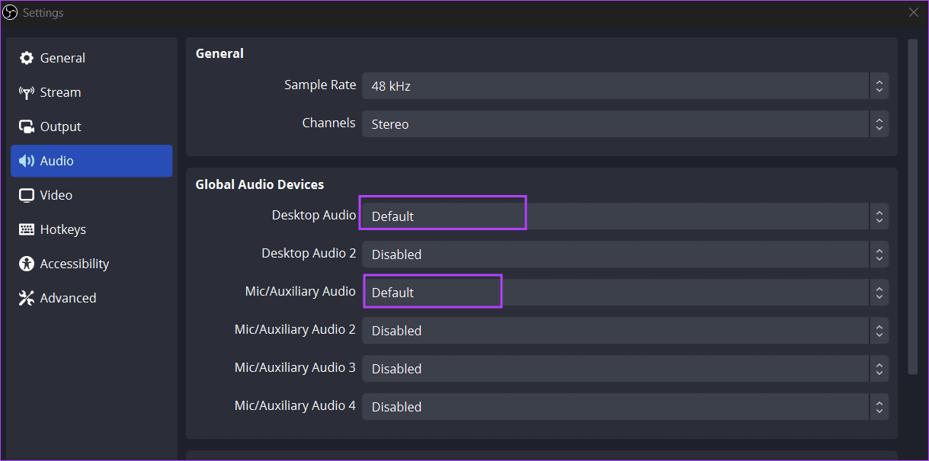Image resolution: width=929 pixels, height=461 pixels.
Task: Expand the Desktop Audio device dropdown
Action: (x=625, y=216)
